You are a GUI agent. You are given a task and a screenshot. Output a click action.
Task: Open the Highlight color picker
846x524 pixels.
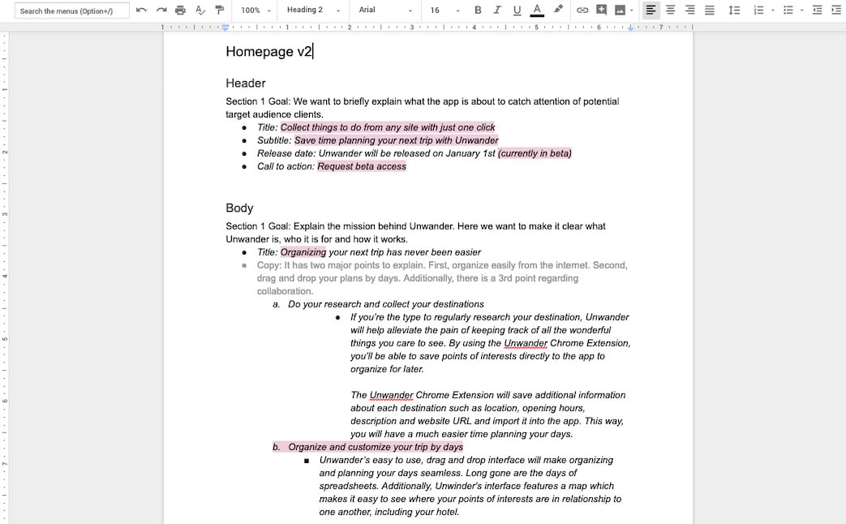pos(558,11)
